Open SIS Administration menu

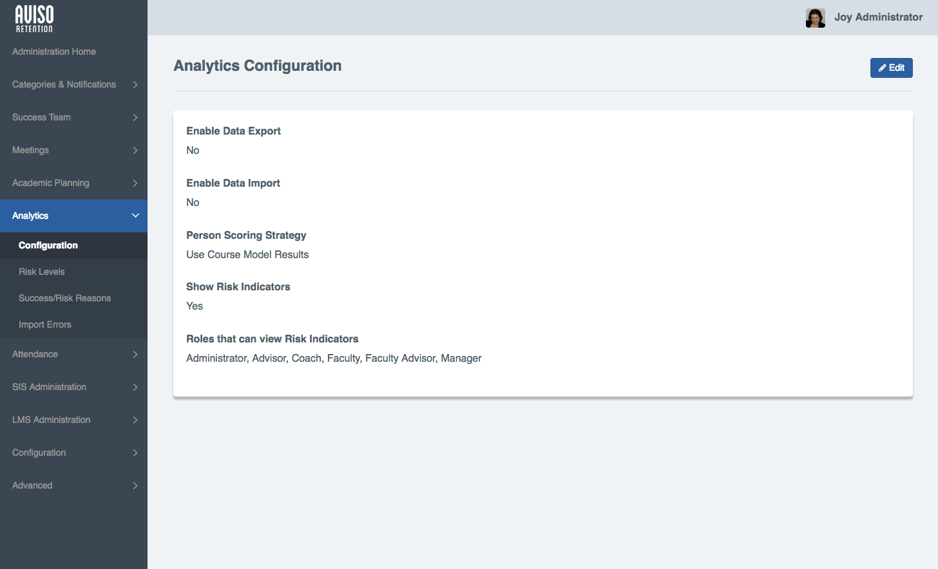[x=49, y=387]
